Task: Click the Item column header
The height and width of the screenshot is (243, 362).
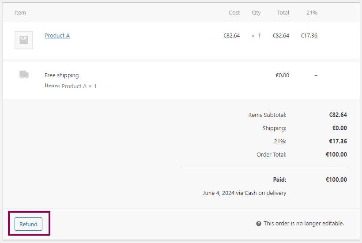Action: point(20,12)
